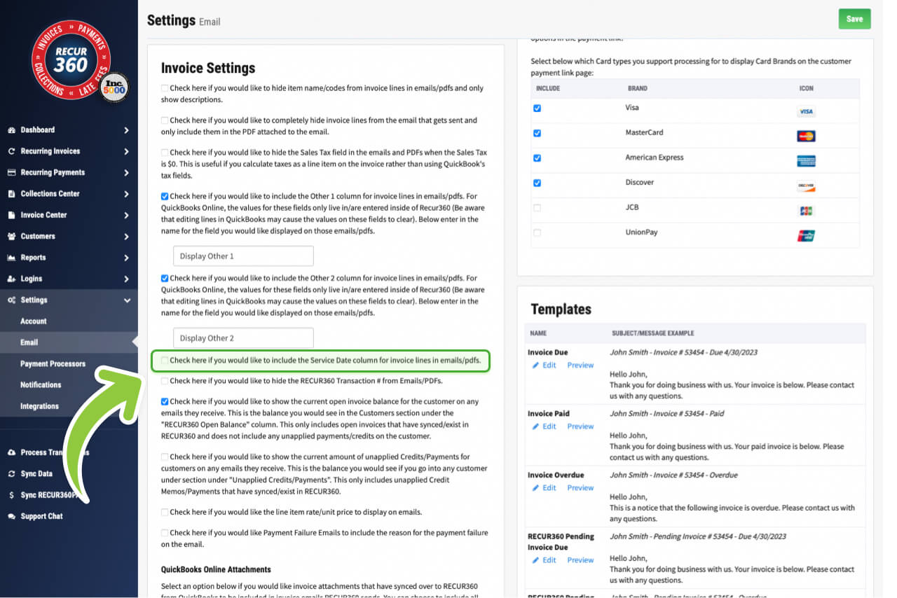Screen dimensions: 897x598
Task: Open Payment Processors settings
Action: pos(53,364)
